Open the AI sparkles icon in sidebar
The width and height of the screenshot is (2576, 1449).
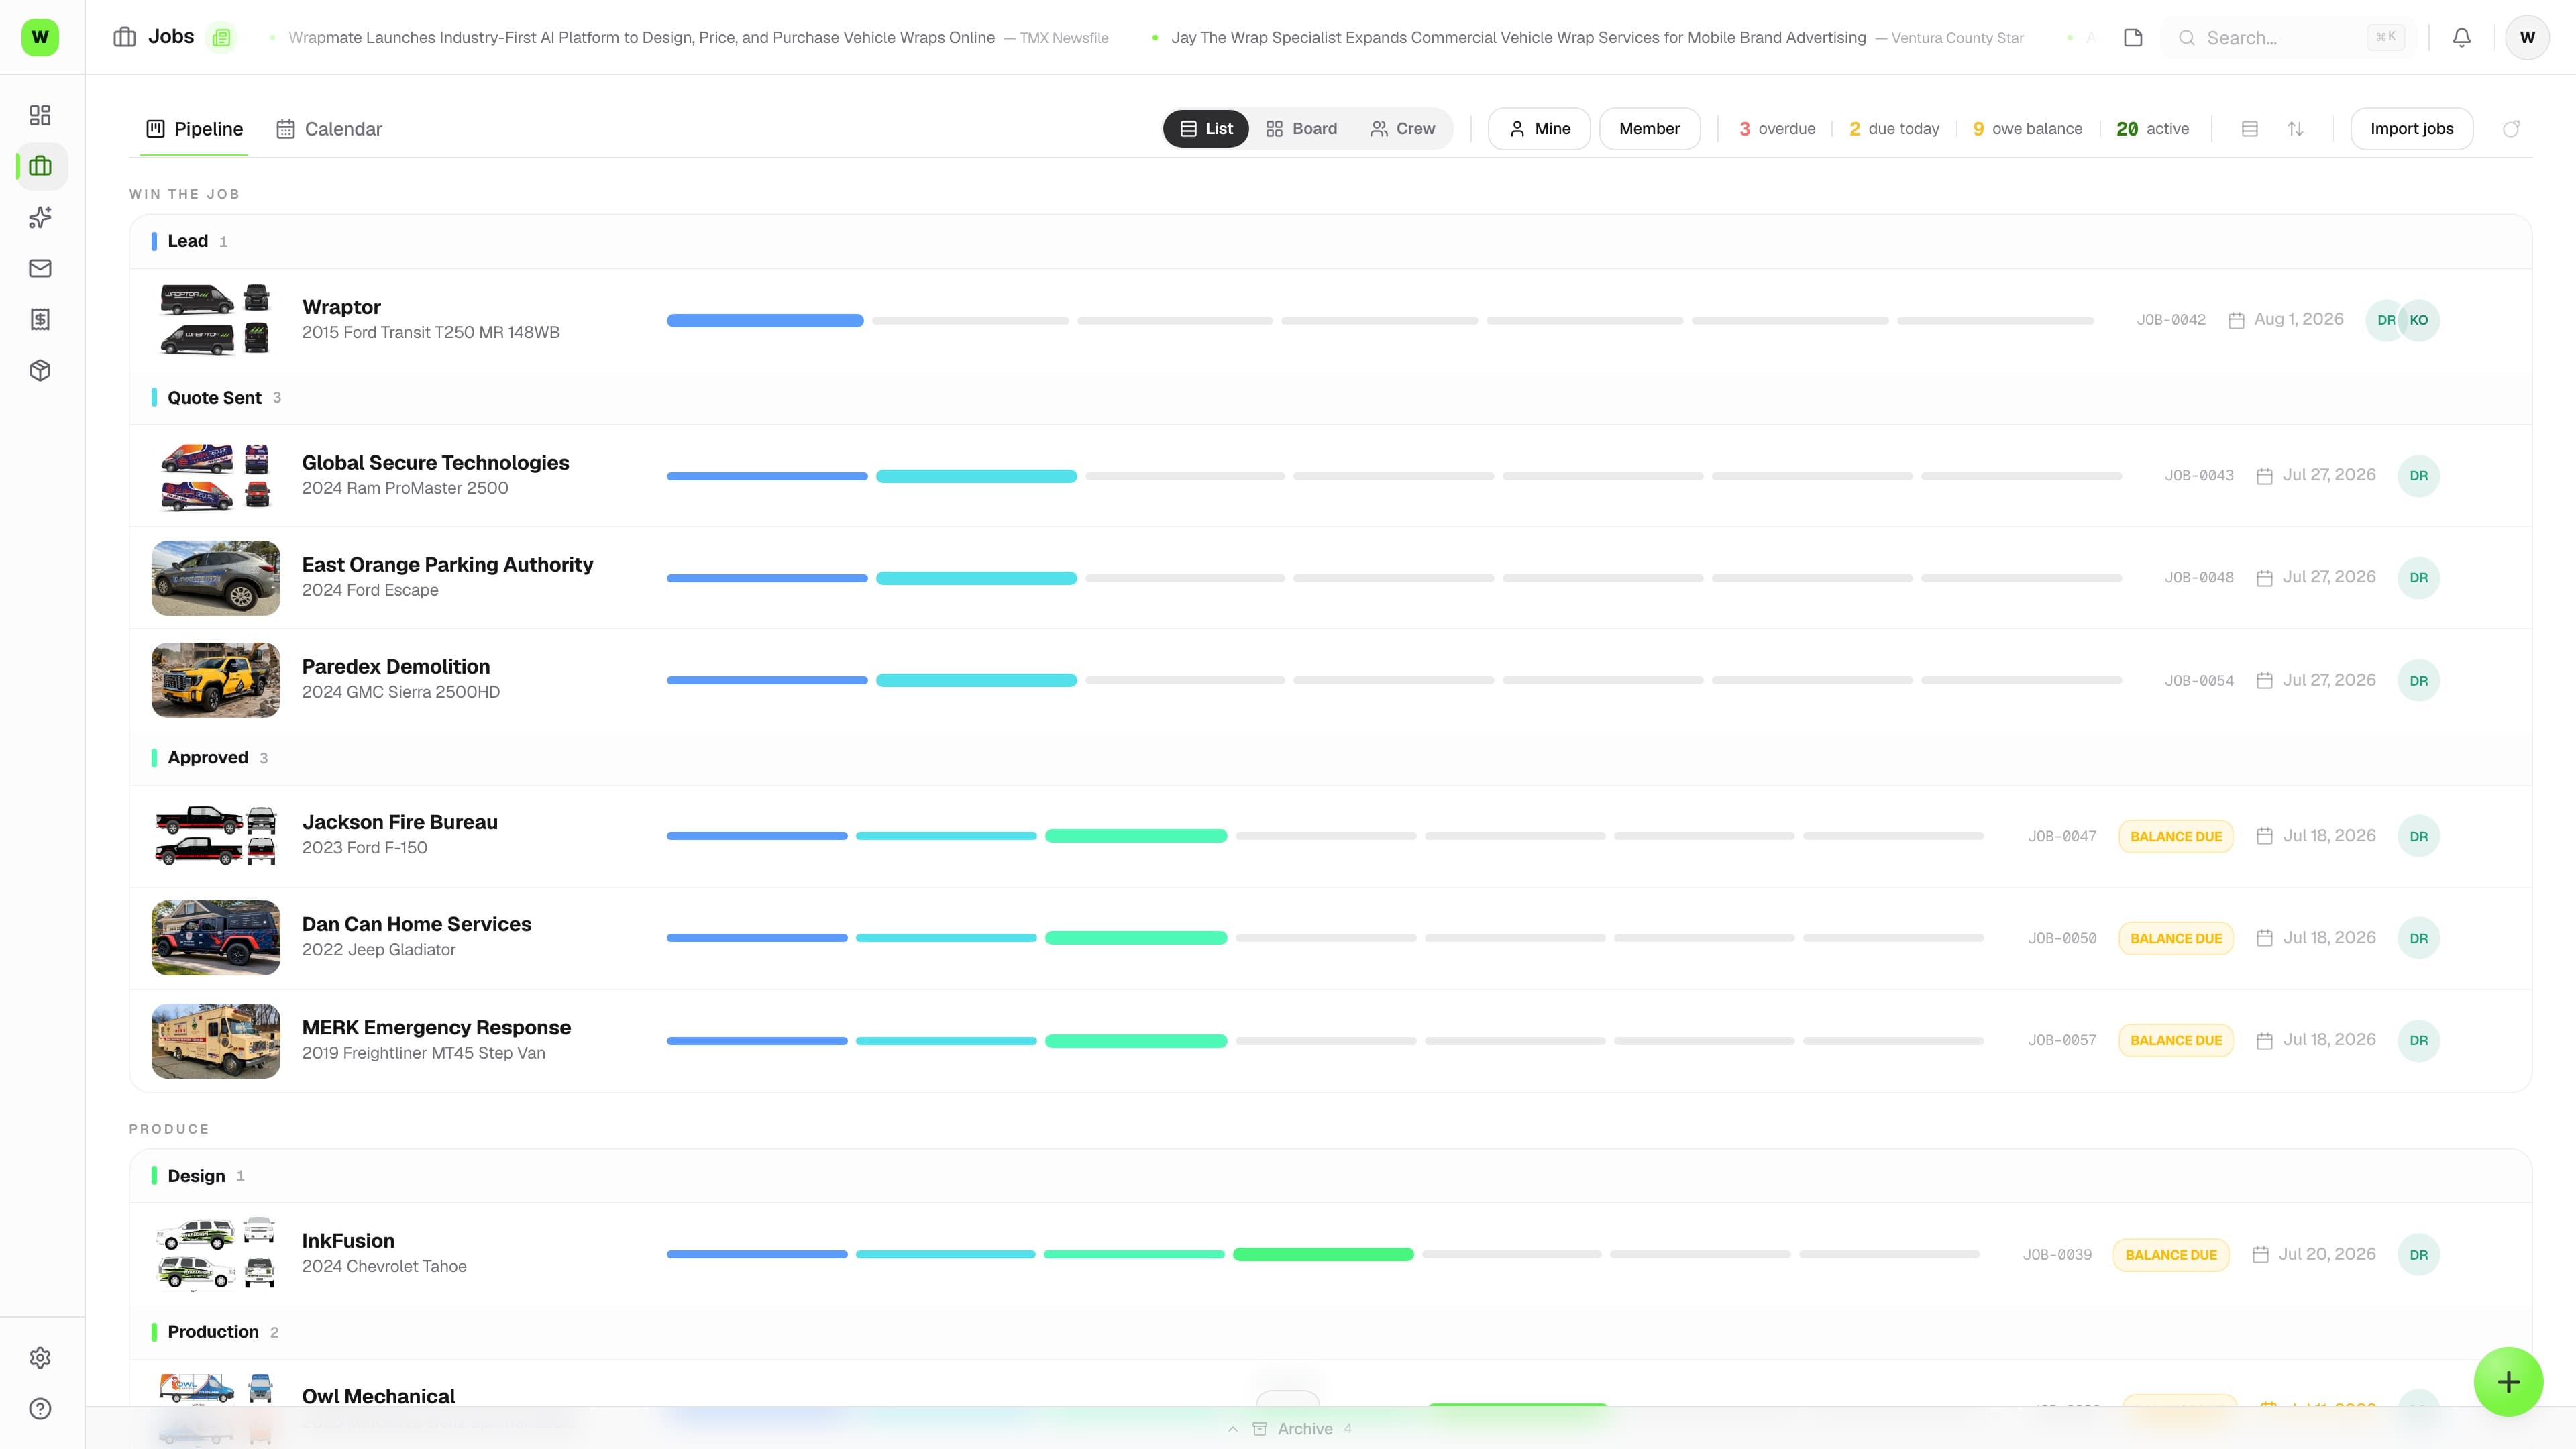[x=40, y=217]
